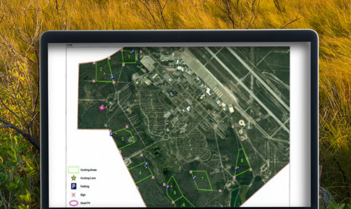The image size is (351, 209).
Task: Click the sign marker right of area 7's bottom edge
Action: pos(220,191)
